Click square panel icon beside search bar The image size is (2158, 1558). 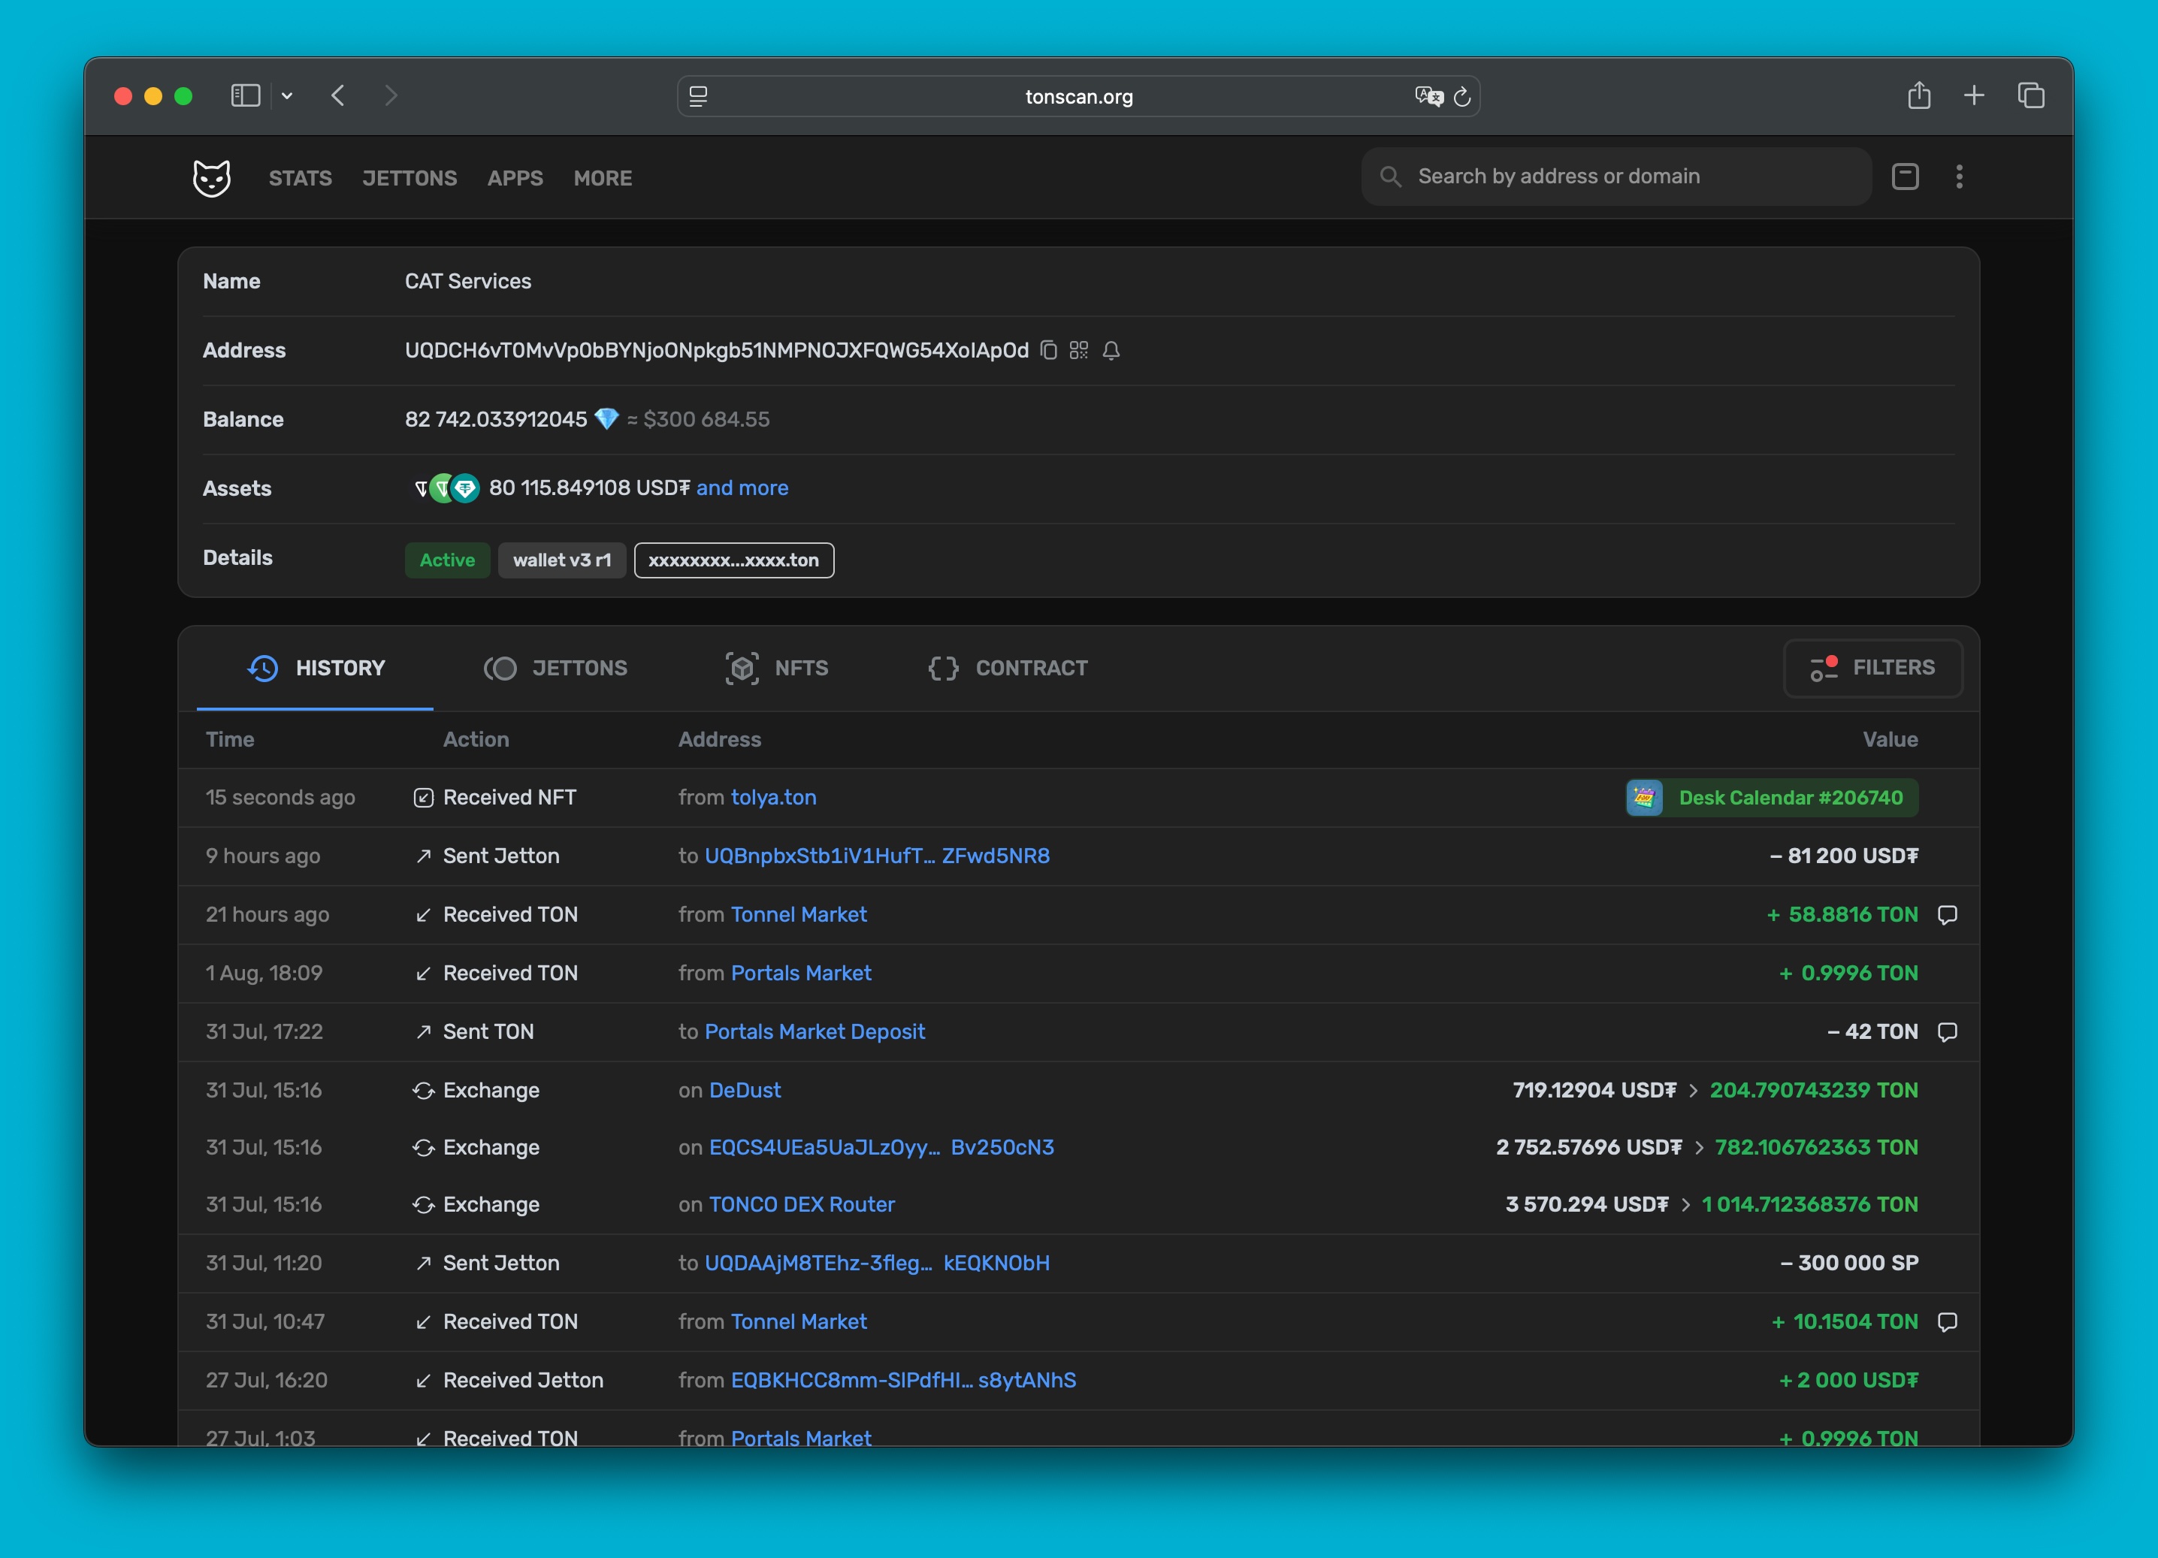point(1905,176)
